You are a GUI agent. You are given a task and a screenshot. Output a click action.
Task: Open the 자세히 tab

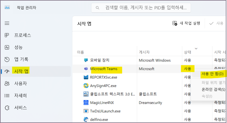coord(20,95)
